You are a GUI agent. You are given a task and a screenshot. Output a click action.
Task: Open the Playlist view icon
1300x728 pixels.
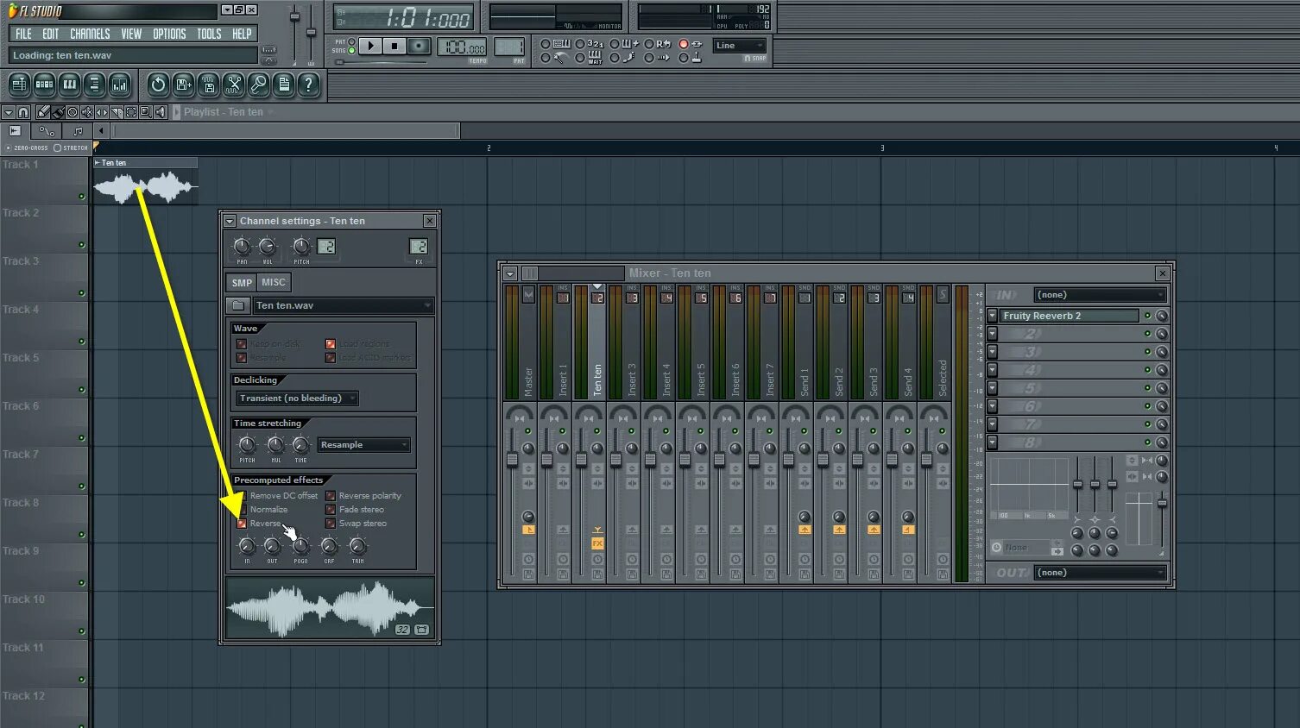pos(19,85)
